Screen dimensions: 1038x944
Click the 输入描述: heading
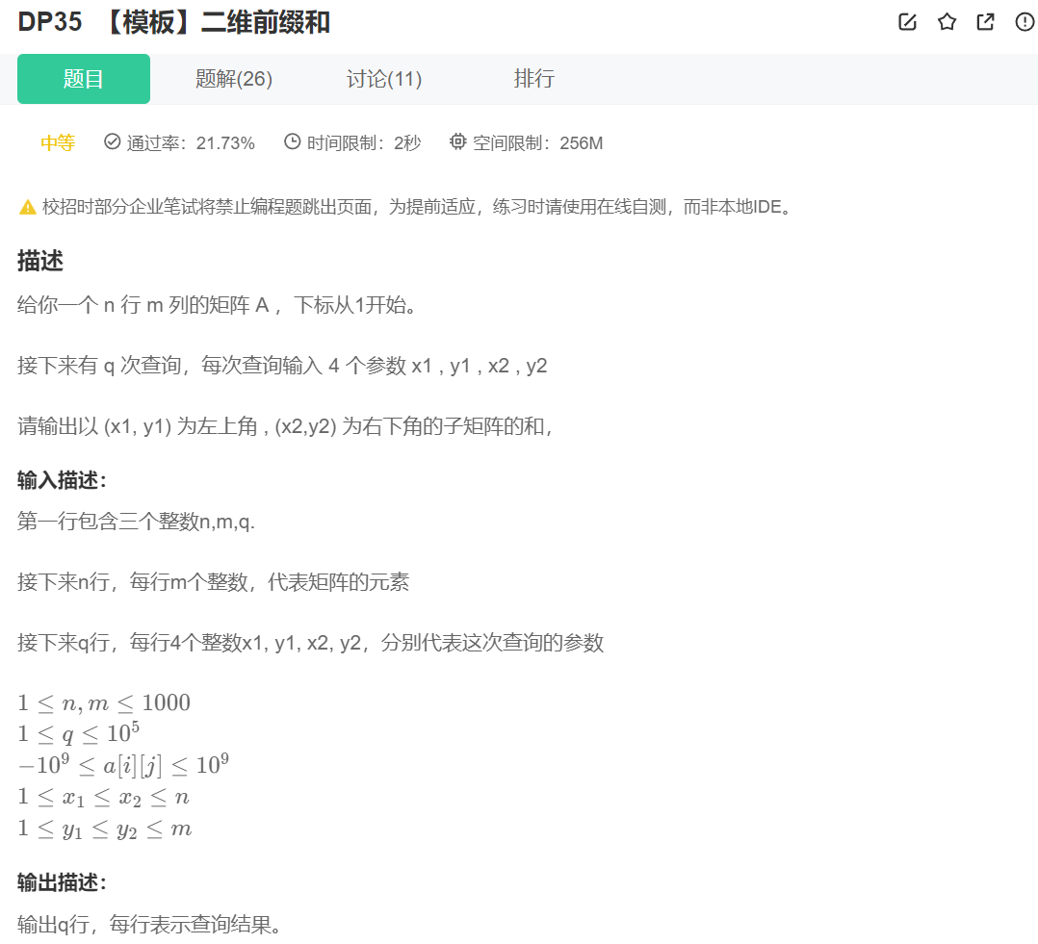tap(63, 480)
